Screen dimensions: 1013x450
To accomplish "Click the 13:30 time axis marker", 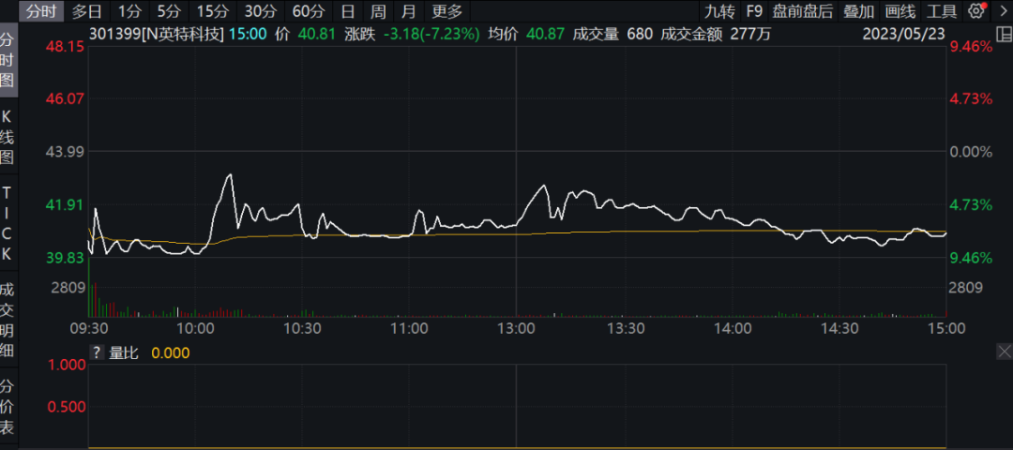I will pos(626,329).
